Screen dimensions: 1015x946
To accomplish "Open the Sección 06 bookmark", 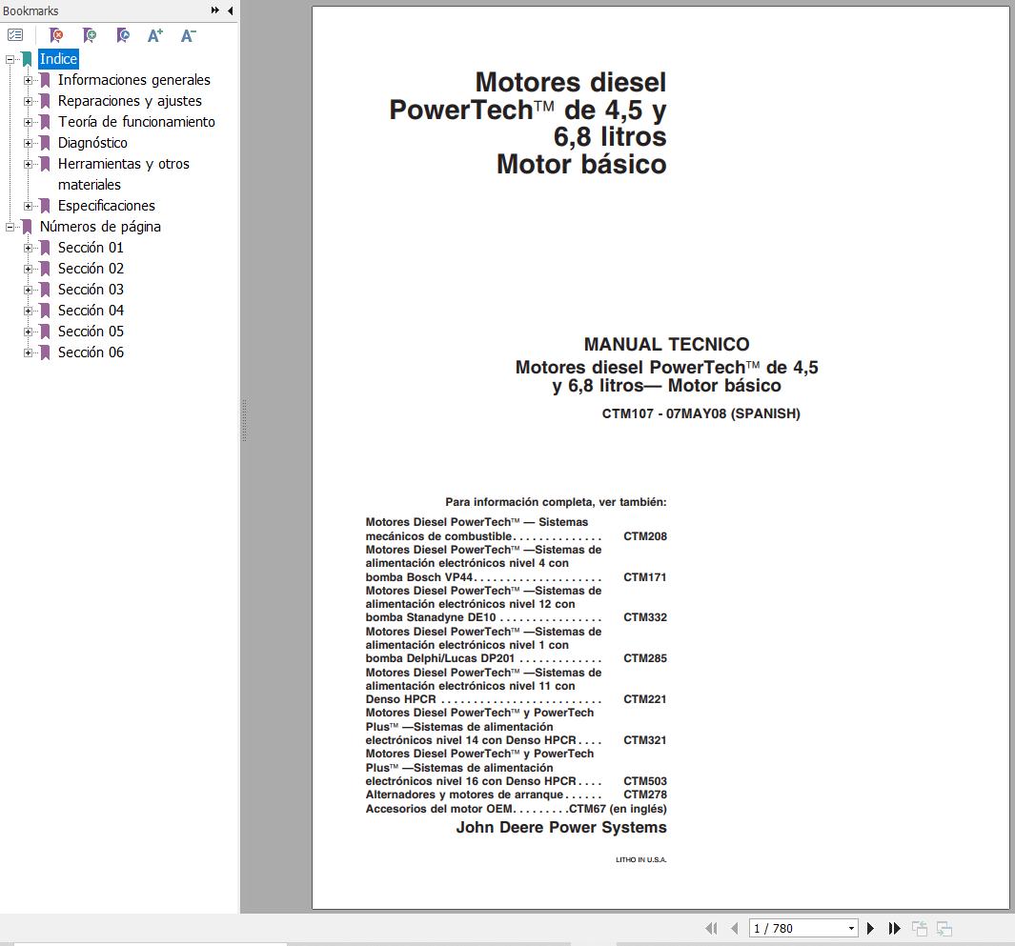I will coord(91,352).
